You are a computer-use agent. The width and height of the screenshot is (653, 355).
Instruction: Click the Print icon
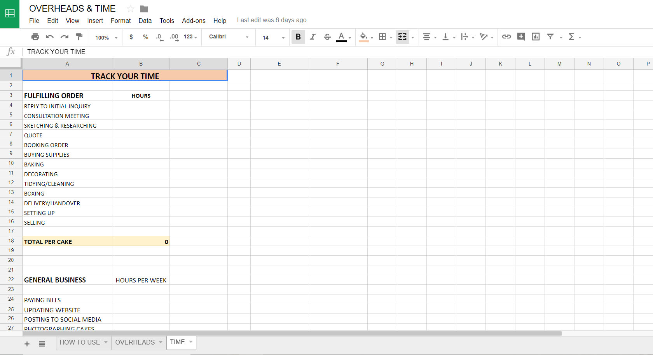tap(35, 37)
